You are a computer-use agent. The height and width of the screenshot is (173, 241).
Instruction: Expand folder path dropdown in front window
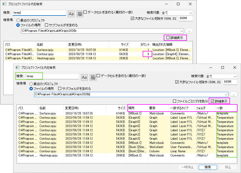pyautogui.click(x=226, y=95)
